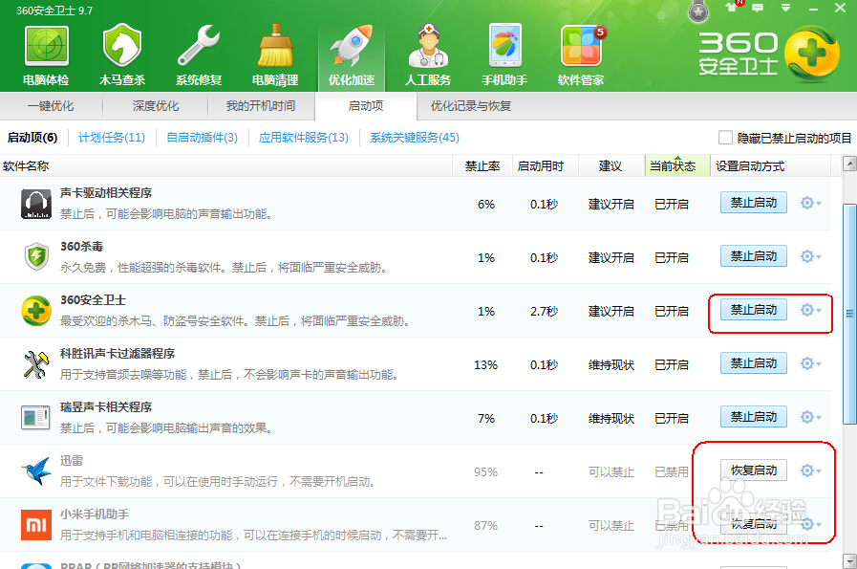The image size is (857, 569).
Task: Open 自启动插件(3) link
Action: (x=202, y=138)
